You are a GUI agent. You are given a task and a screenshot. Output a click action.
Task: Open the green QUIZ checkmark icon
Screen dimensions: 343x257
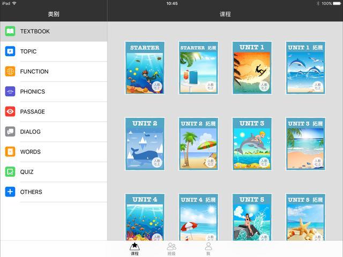coord(10,172)
